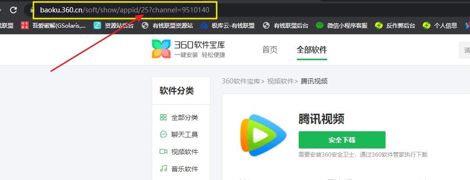Viewport: 470px width, 180px height.
Task: Go to the 首页 tab
Action: 270,50
